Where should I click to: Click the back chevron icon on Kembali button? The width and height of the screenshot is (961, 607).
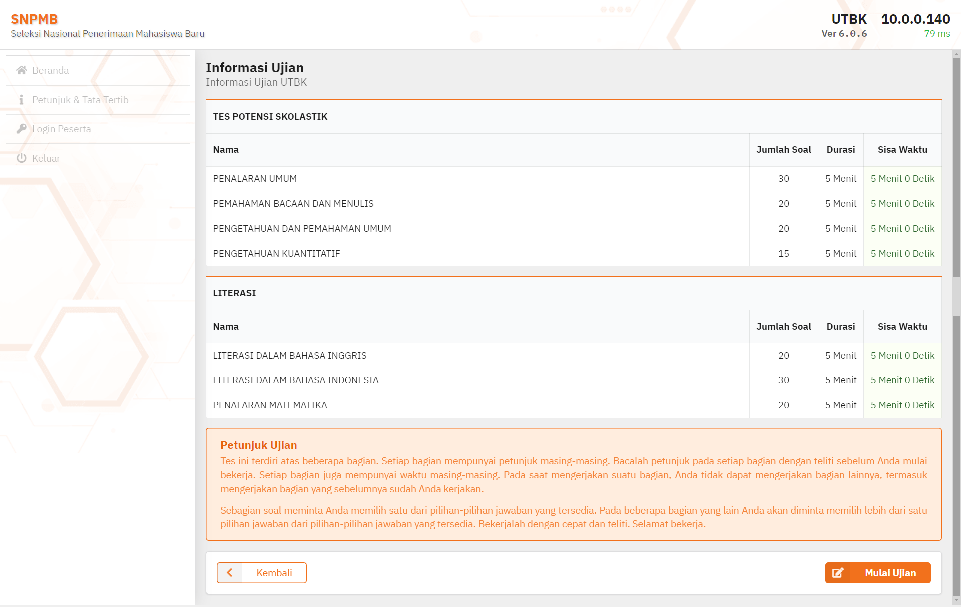[230, 573]
